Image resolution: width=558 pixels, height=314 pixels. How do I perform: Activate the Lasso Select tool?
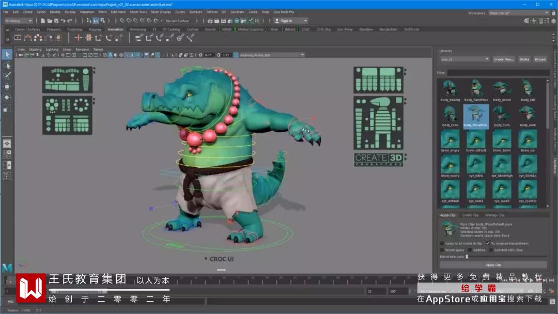point(7,65)
